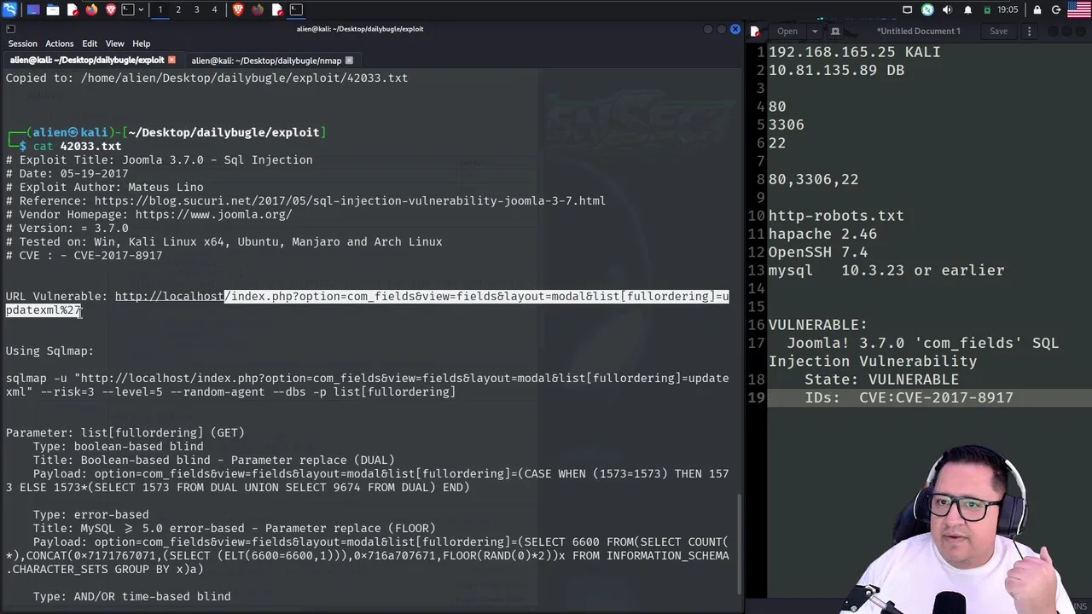Open the View menu in terminal
The height and width of the screenshot is (614, 1092).
pos(115,43)
